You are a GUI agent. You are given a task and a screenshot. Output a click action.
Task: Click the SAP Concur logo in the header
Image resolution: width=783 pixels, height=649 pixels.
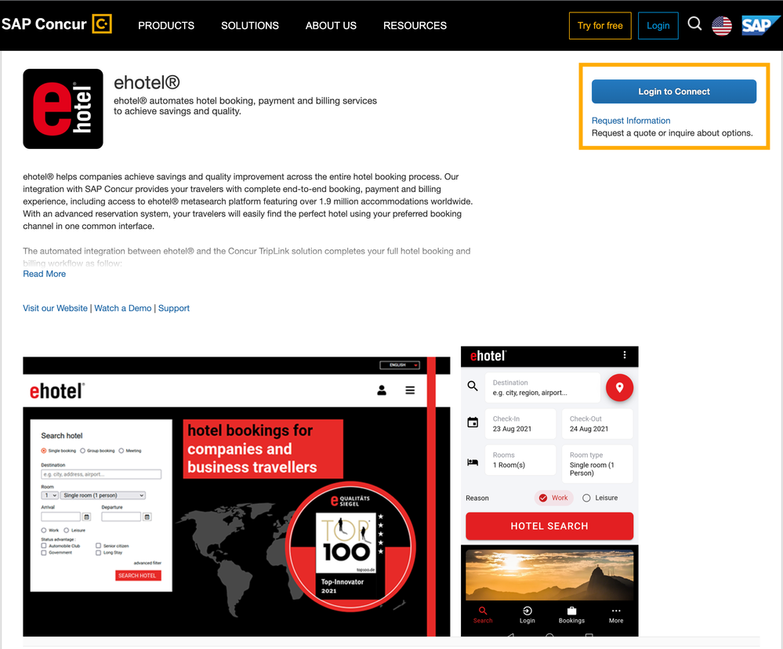tap(56, 24)
